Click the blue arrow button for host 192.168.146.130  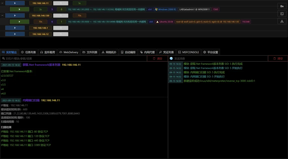15,15
